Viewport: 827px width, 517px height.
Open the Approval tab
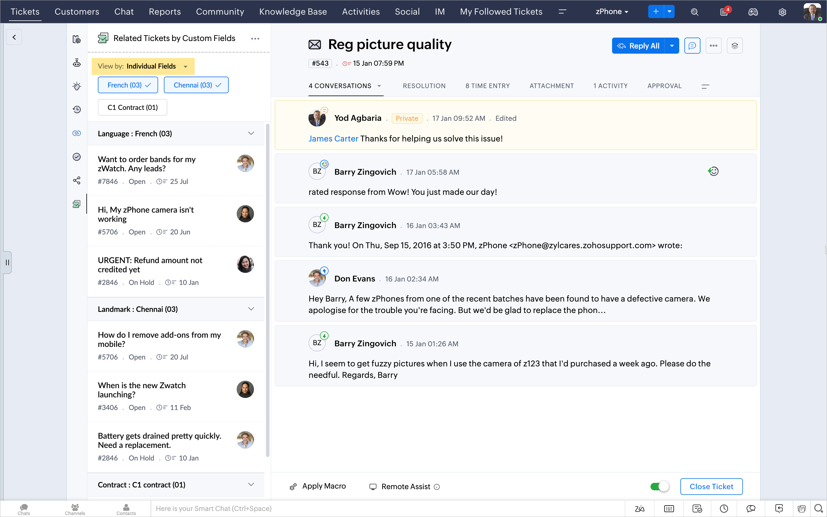pyautogui.click(x=665, y=86)
